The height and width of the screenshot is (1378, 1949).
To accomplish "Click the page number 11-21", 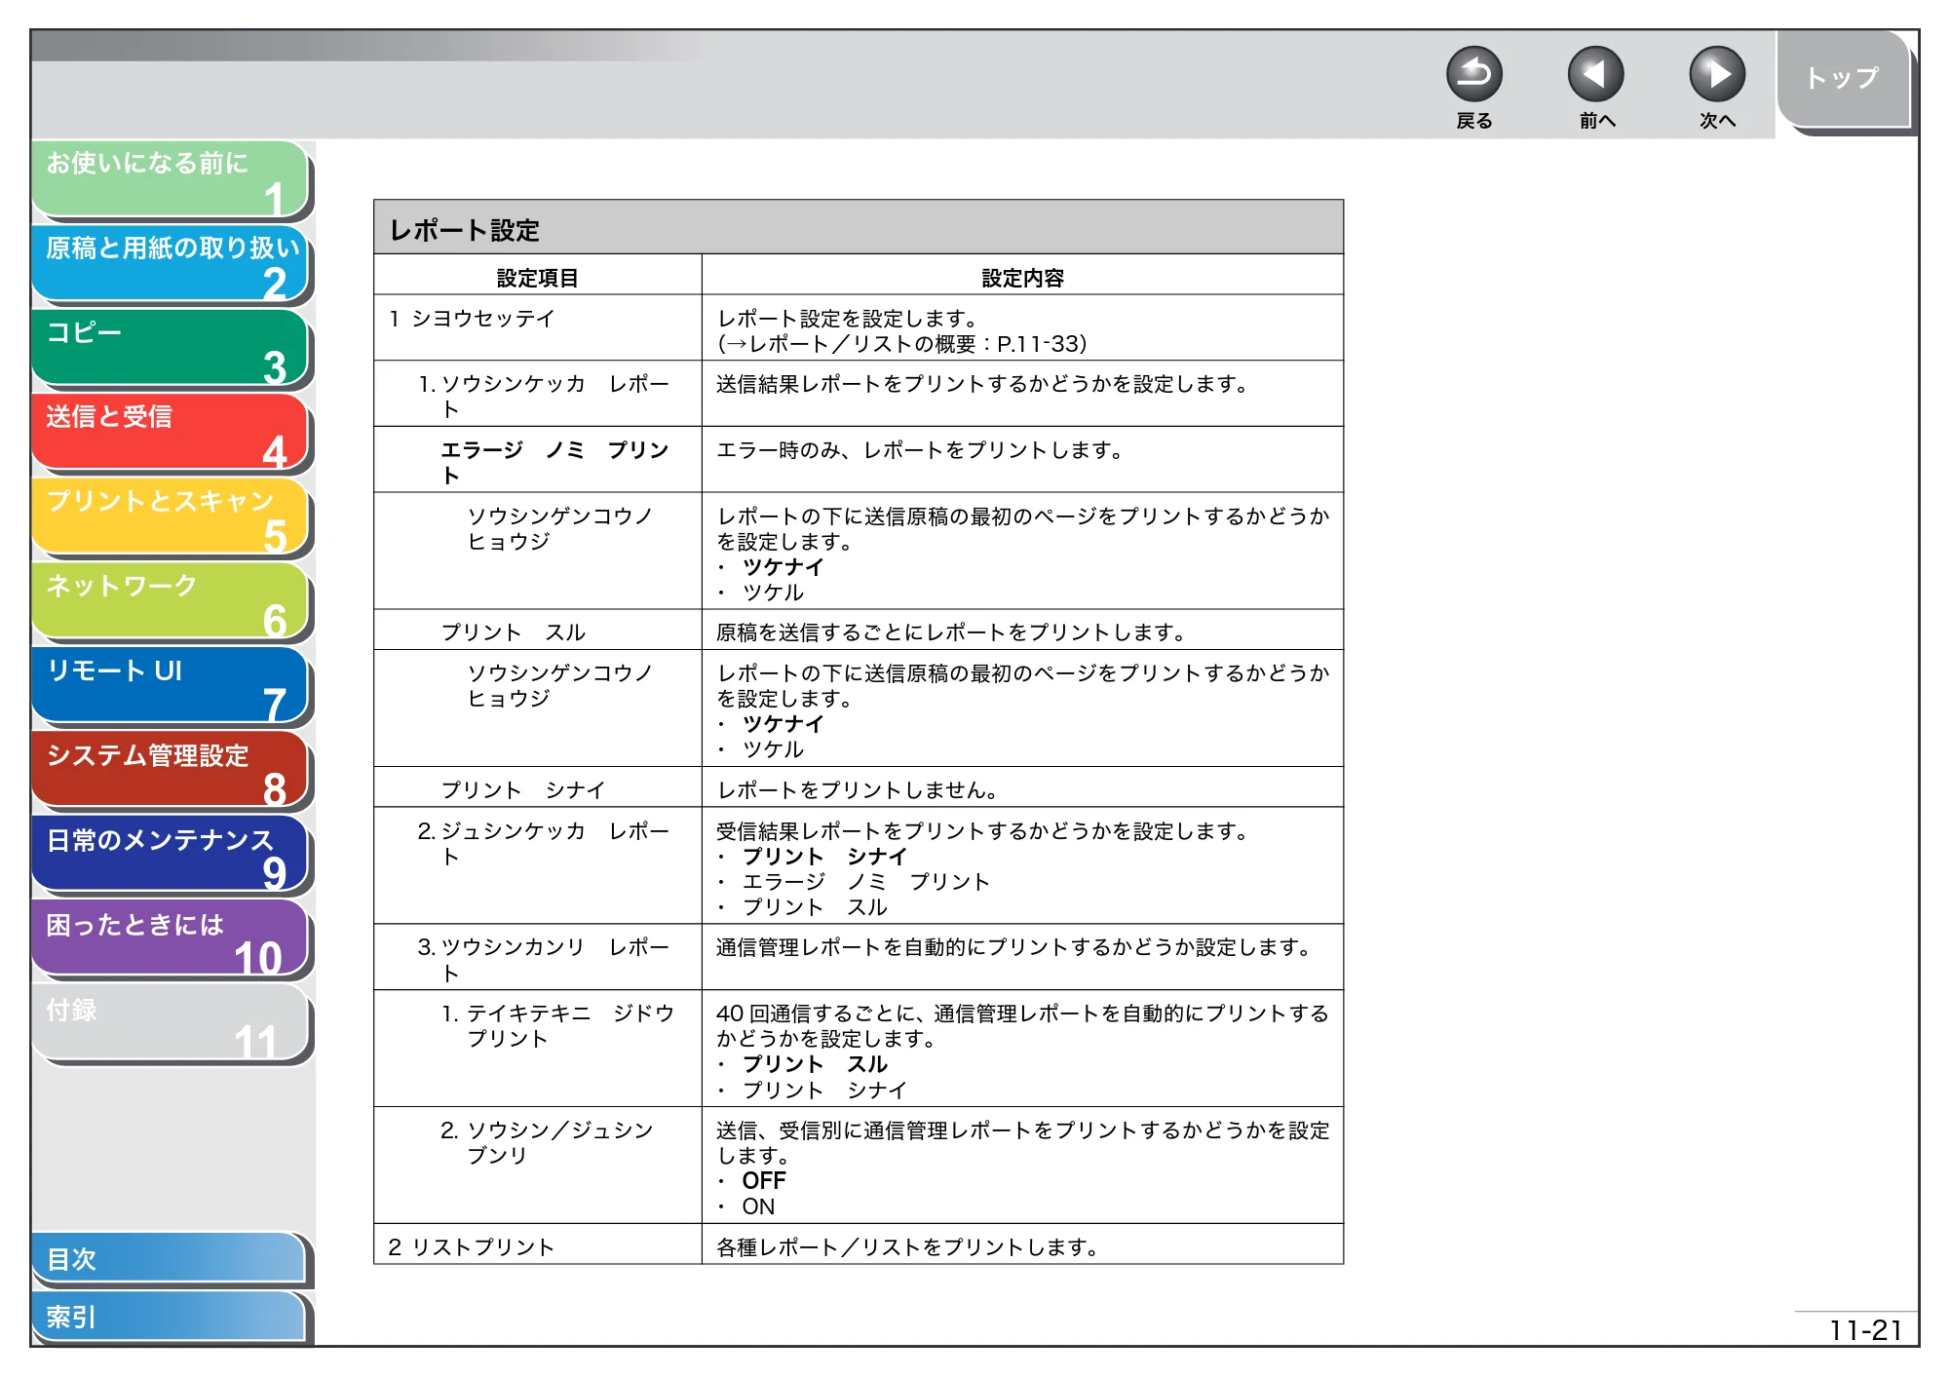I will tap(1865, 1330).
